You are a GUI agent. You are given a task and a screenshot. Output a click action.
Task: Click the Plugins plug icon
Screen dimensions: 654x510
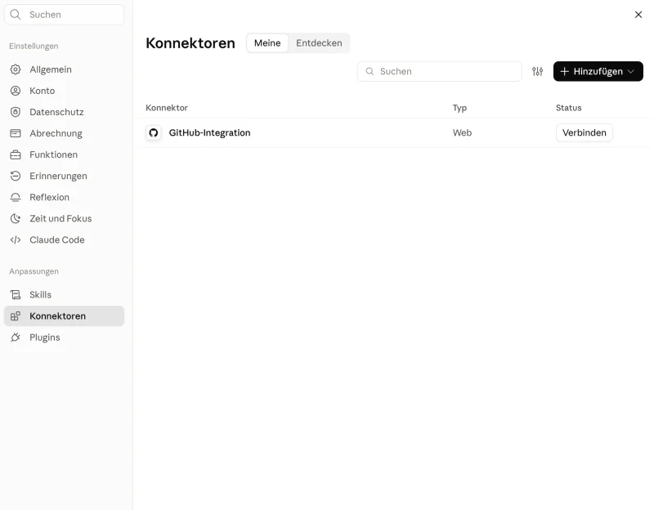pos(16,337)
